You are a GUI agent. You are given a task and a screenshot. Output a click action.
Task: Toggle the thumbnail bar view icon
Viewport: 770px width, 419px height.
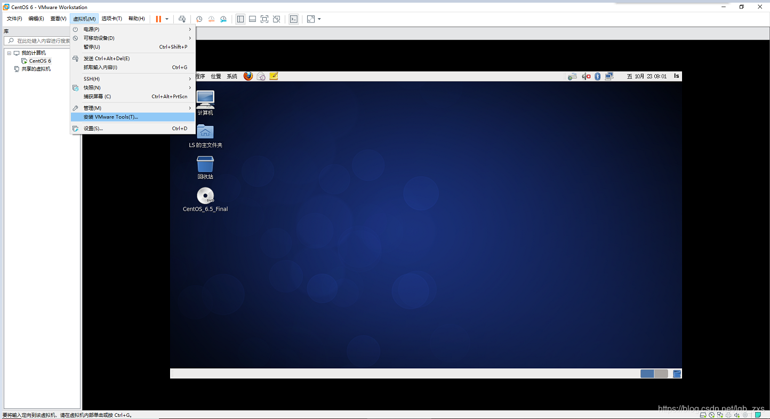[x=252, y=19]
